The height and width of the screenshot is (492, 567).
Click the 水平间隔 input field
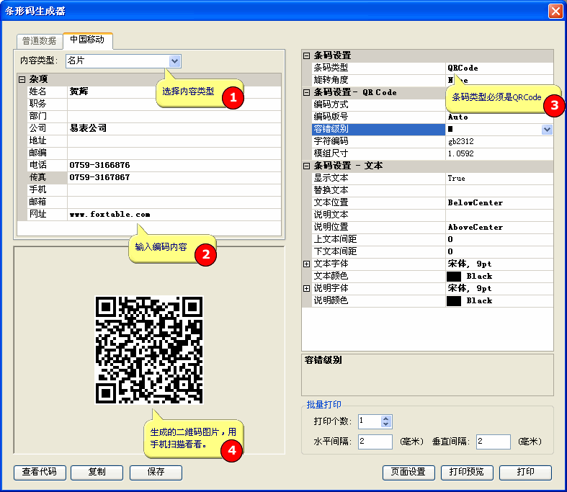pyautogui.click(x=375, y=442)
